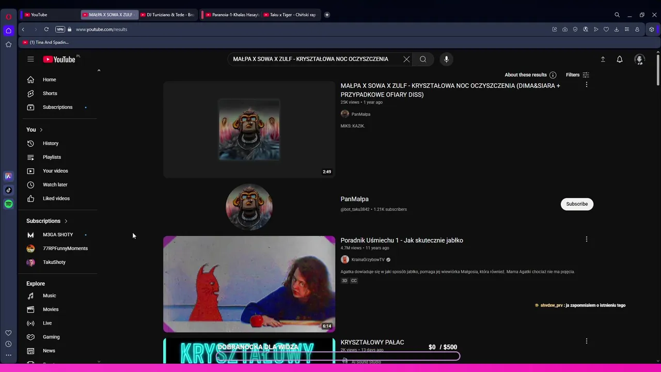Open Opera menu from the logo
Screen dimensions: 661x372
(x=8, y=17)
